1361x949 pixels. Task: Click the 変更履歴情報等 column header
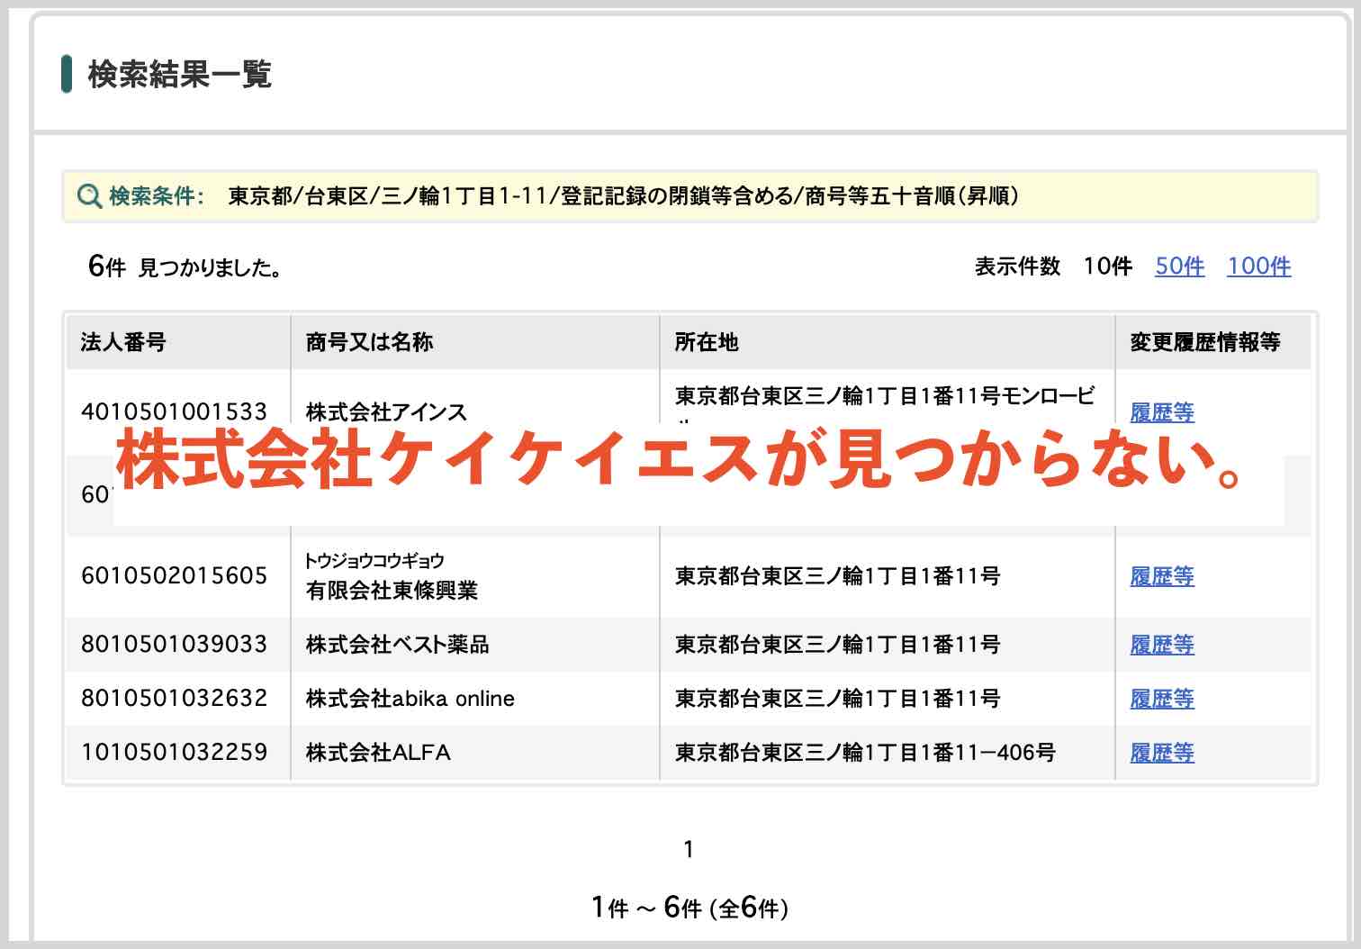[1206, 342]
